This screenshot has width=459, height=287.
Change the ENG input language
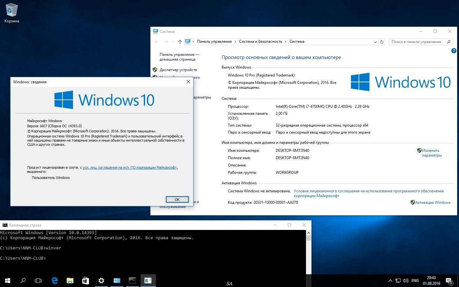point(415,281)
